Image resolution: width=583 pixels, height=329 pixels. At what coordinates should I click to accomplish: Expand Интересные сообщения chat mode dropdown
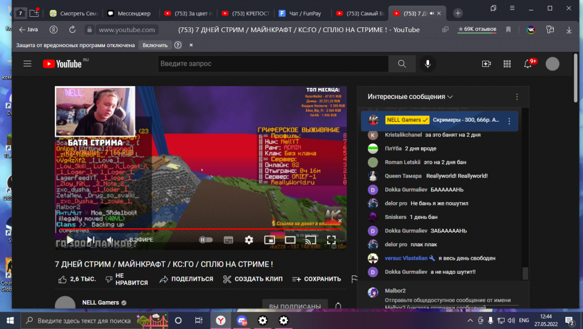point(410,97)
